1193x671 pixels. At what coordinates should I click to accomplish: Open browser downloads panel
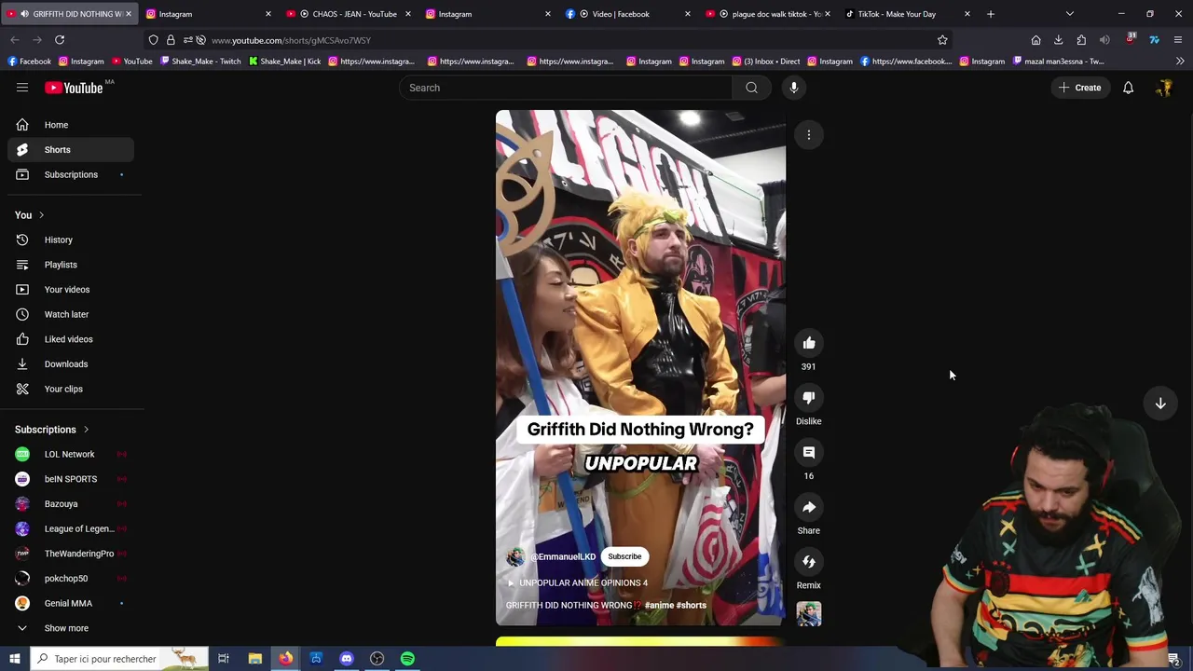pyautogui.click(x=1059, y=40)
